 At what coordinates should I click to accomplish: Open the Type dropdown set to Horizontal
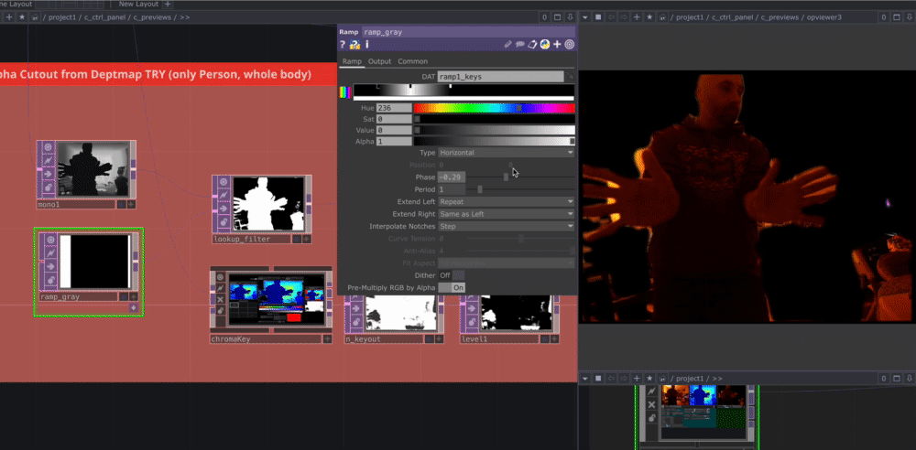coord(507,153)
